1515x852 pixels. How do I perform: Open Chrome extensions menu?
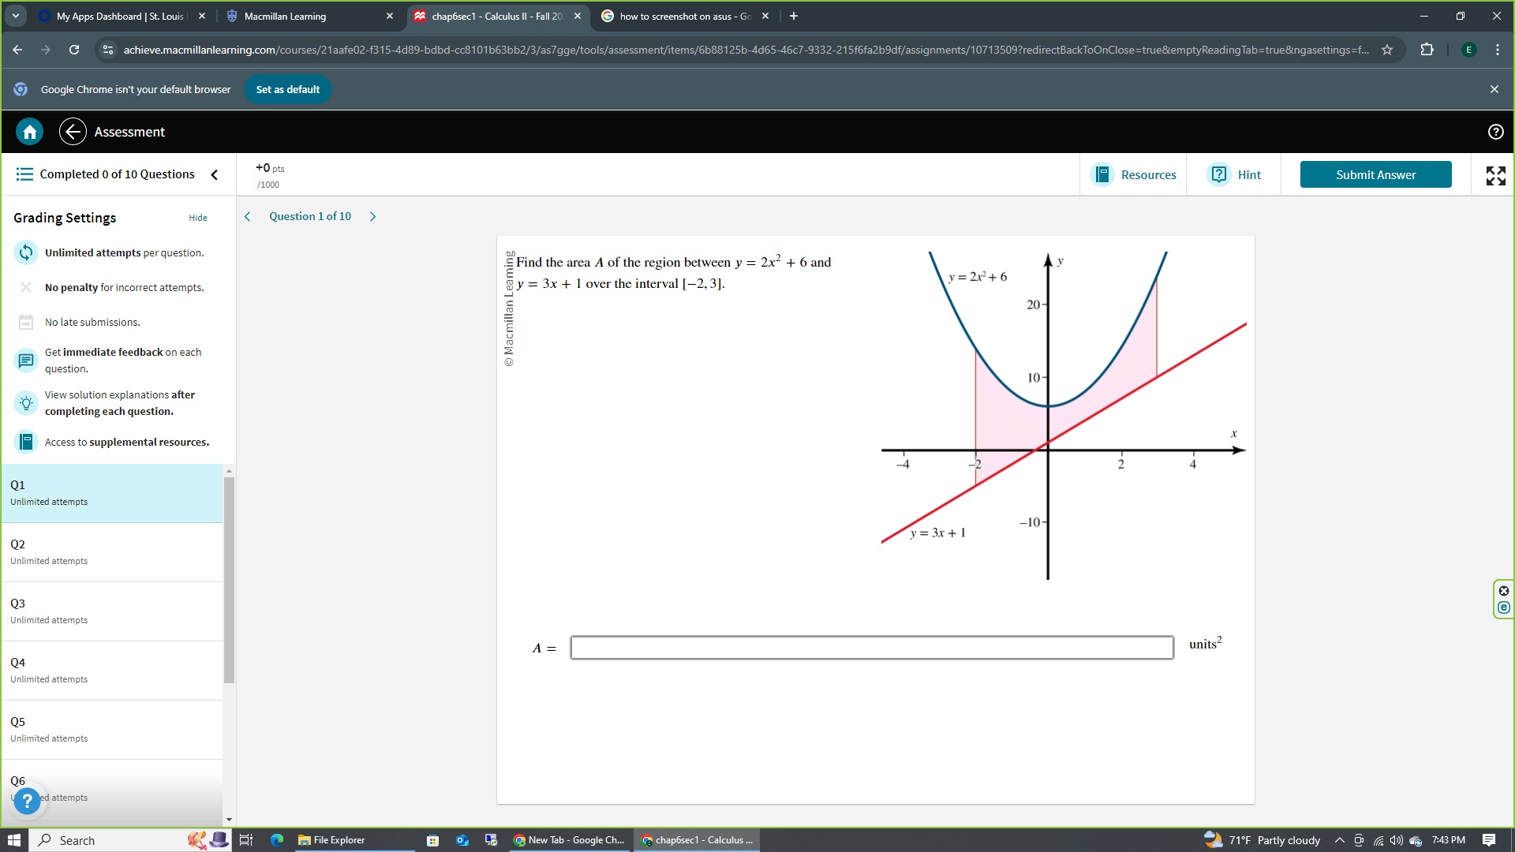coord(1427,50)
